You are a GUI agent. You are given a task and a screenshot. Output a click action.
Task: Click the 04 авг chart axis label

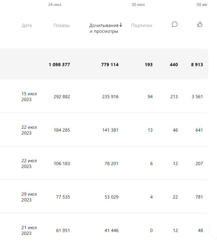coord(202,5)
